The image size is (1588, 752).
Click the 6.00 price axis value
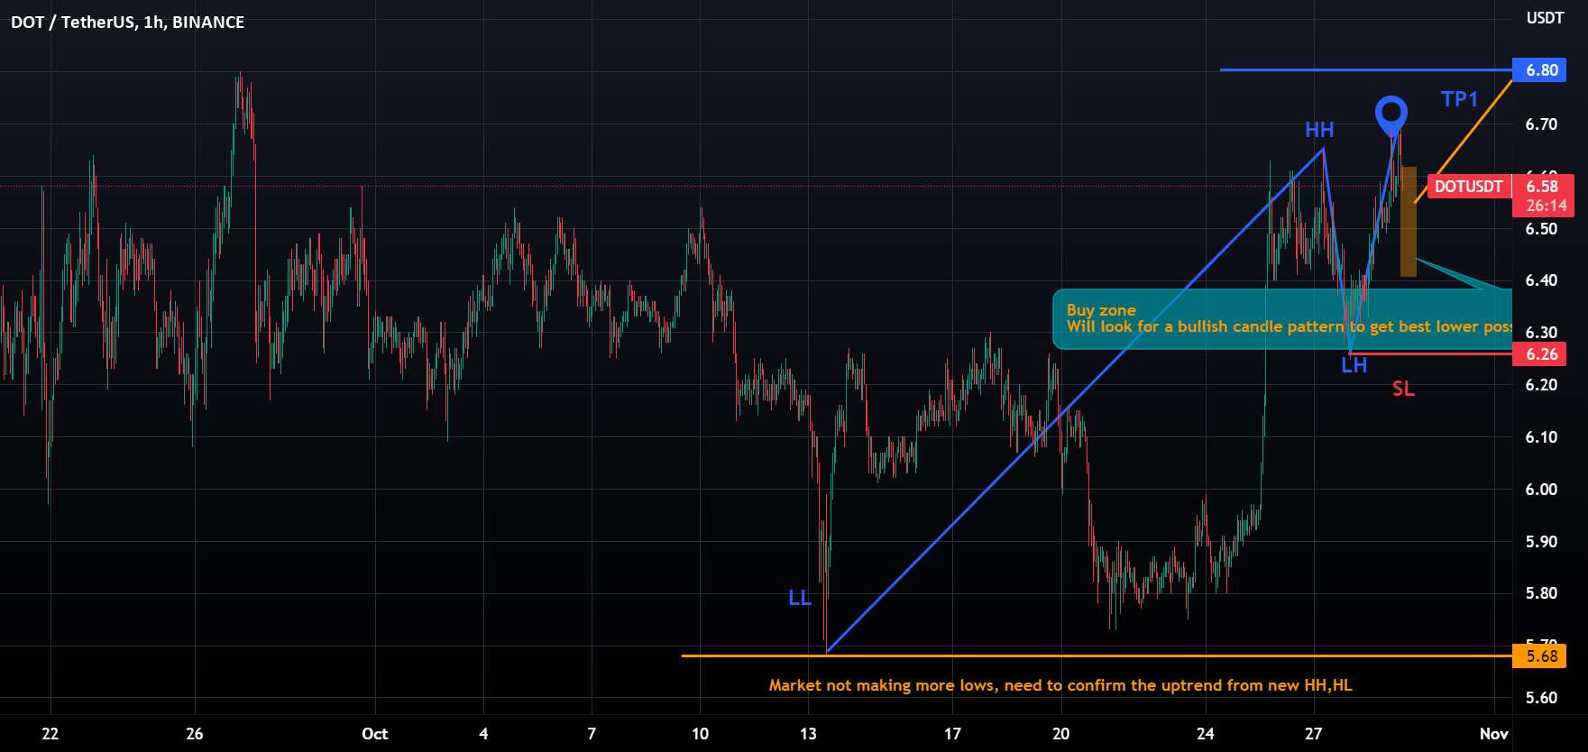(x=1541, y=490)
